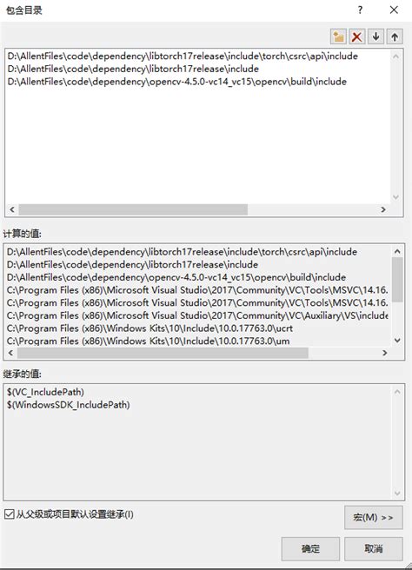Expand macros with 宏(M) button

click(x=374, y=517)
